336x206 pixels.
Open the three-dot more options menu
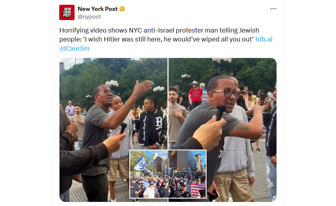coord(273,9)
